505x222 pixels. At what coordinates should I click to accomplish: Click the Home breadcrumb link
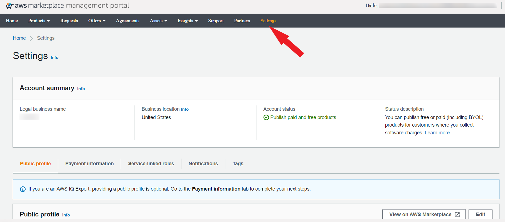click(19, 38)
